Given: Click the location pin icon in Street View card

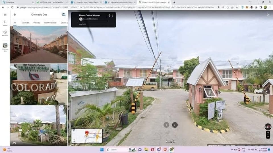Looking at the screenshot, I should point(109,16).
